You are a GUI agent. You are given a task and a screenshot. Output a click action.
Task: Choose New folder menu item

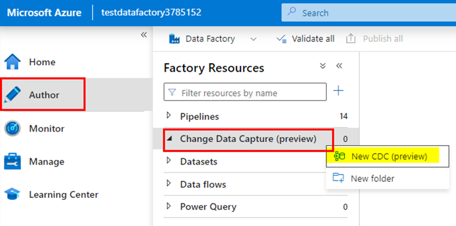click(387, 178)
